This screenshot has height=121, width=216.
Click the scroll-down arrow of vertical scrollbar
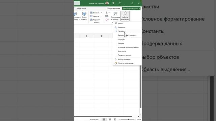pos(141,114)
